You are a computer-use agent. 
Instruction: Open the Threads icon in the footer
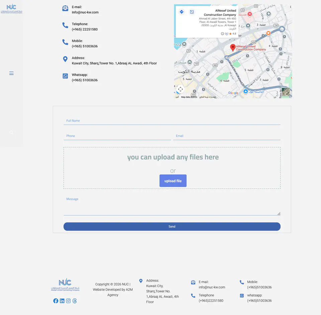coord(75,301)
